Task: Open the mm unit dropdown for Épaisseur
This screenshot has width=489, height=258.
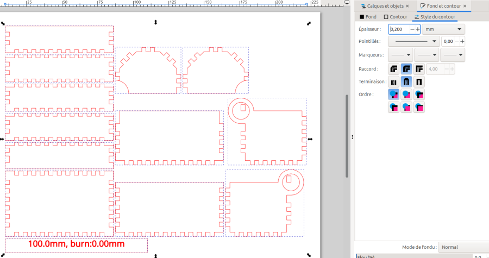Action: [443, 29]
